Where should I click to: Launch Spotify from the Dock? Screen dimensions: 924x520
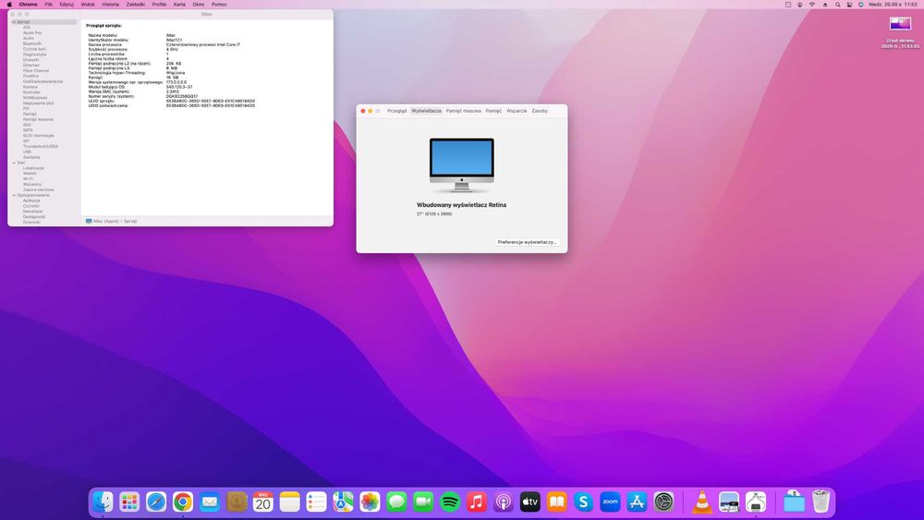coord(450,502)
